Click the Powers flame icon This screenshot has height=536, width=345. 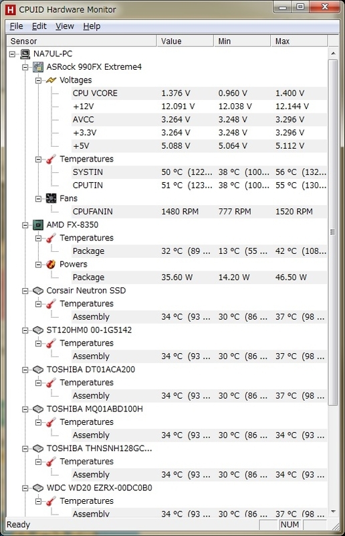click(51, 264)
